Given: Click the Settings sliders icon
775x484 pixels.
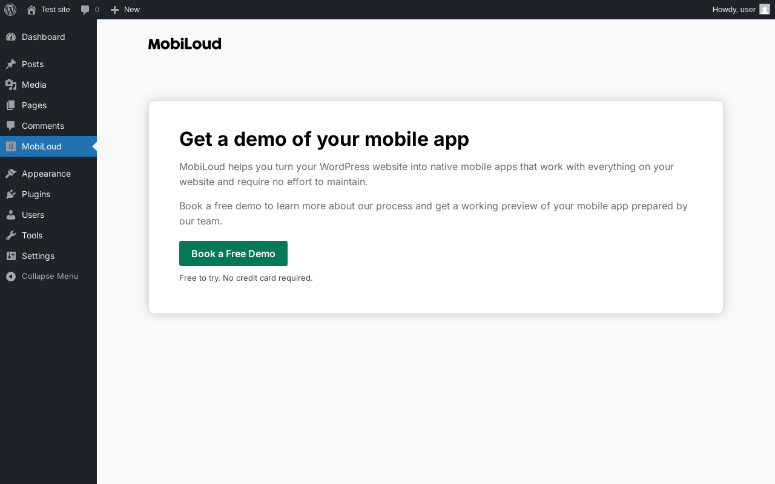Looking at the screenshot, I should [x=11, y=256].
